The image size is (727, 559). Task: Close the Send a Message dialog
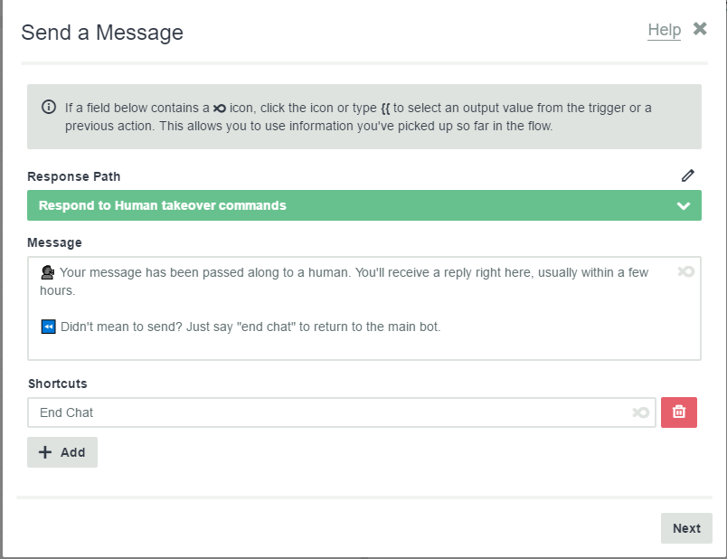tap(700, 29)
